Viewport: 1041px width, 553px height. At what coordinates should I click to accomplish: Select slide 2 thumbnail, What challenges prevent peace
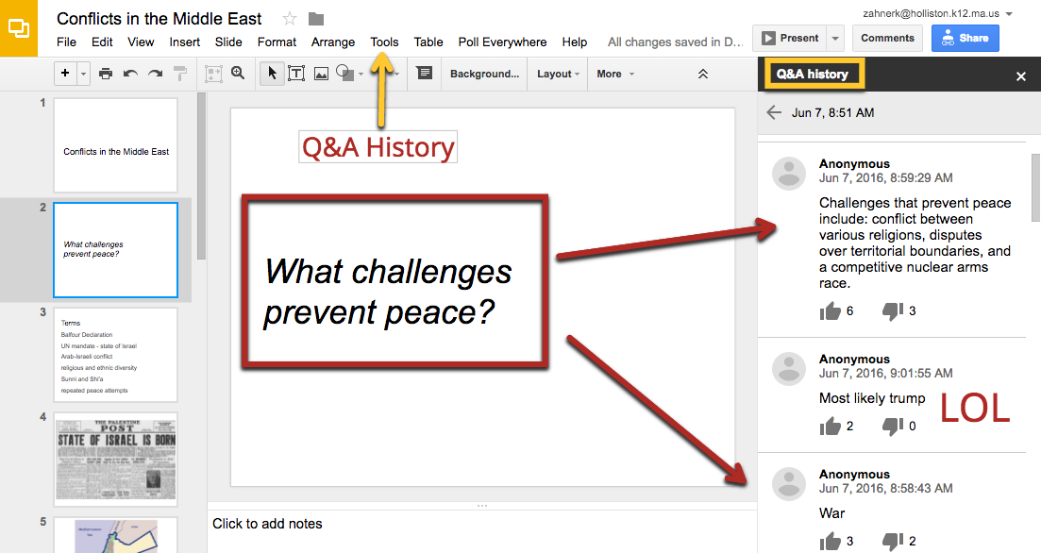pos(115,250)
